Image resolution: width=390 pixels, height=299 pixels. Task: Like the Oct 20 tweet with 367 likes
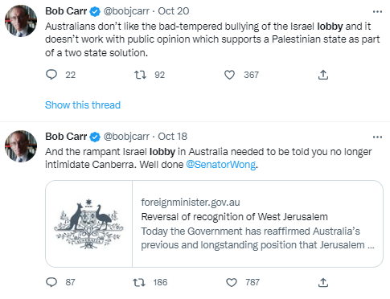(x=229, y=75)
